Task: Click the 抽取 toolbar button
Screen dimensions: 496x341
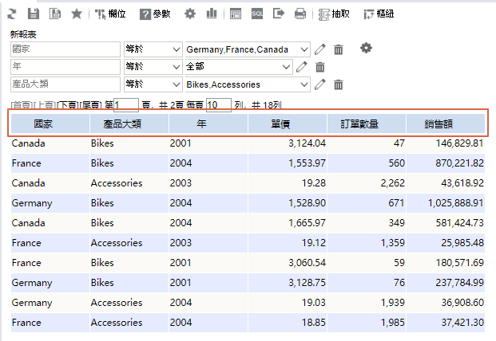Action: [334, 14]
